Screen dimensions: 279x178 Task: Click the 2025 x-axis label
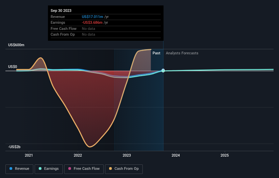(x=225, y=155)
